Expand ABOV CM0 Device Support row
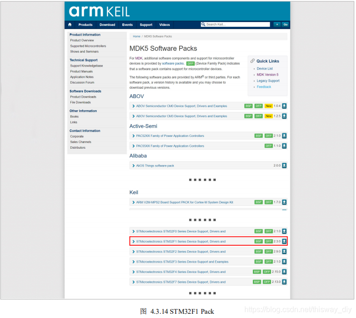The width and height of the screenshot is (356, 318). point(134,106)
